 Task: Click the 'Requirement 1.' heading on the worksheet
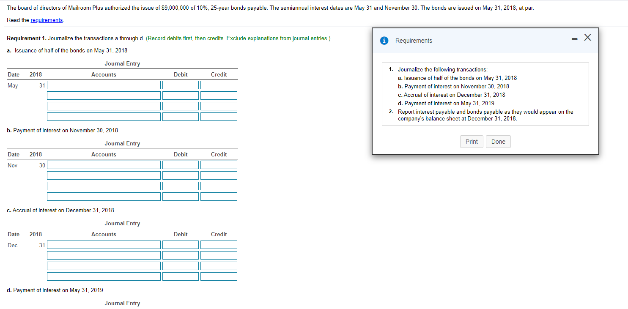[x=27, y=38]
